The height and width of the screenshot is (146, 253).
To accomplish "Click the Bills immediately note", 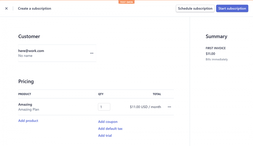I will click(216, 59).
